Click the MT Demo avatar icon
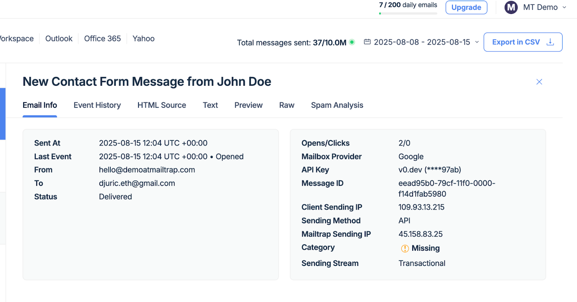Viewport: 577px width, 302px height. pos(511,7)
